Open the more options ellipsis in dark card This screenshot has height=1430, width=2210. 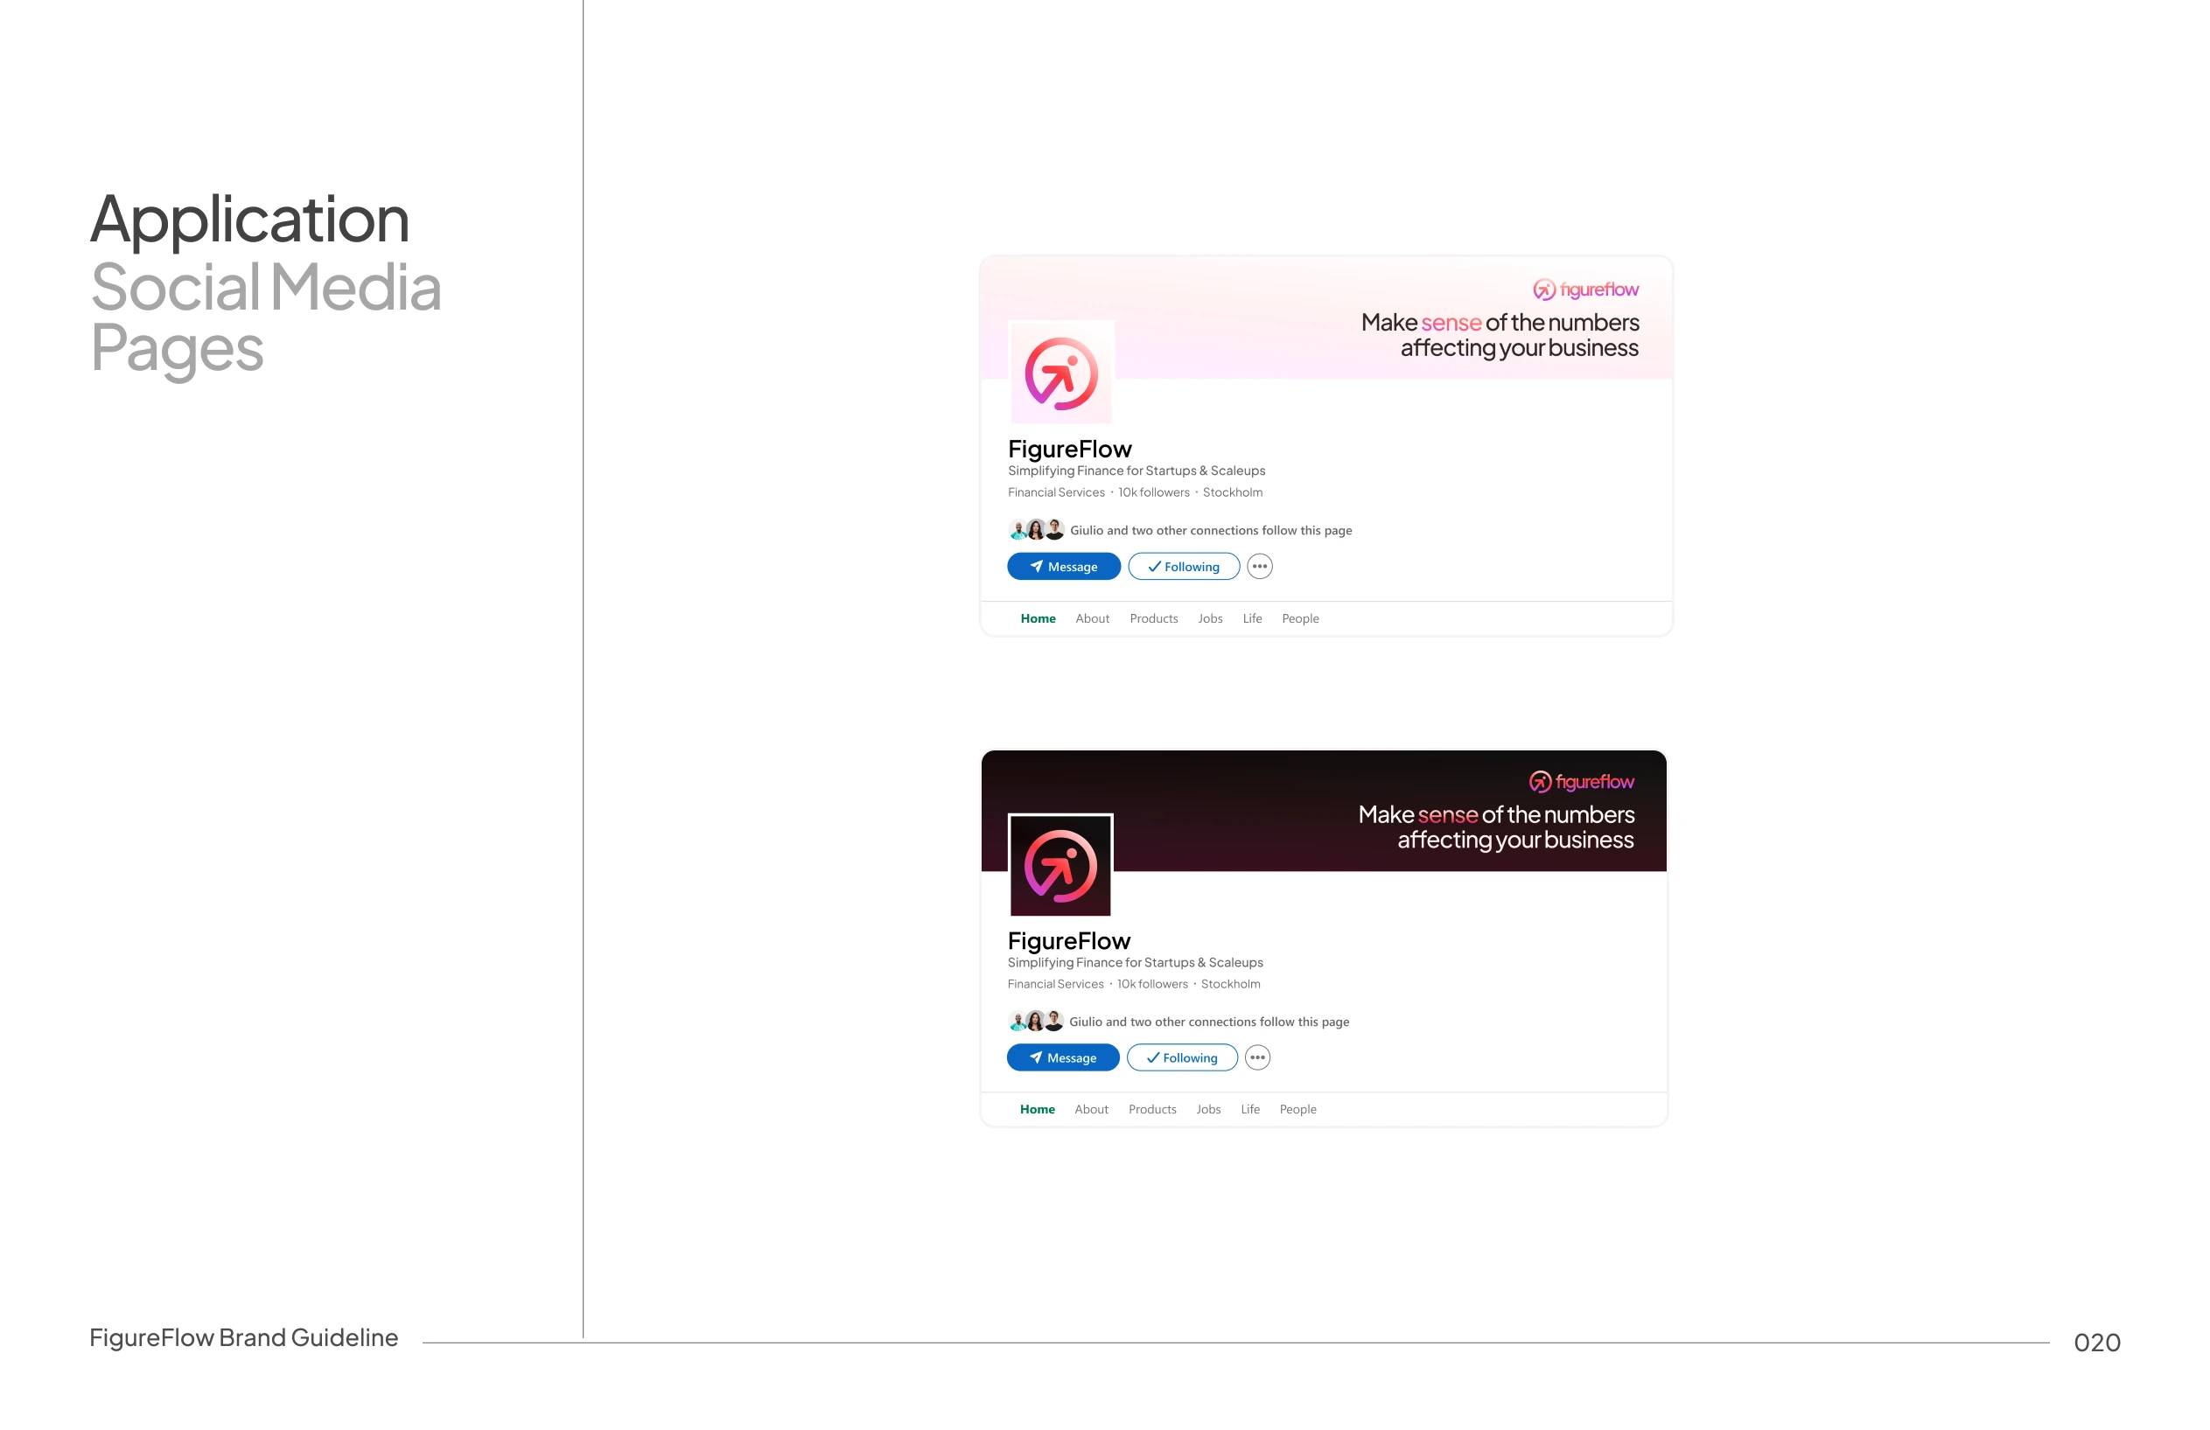click(x=1257, y=1057)
